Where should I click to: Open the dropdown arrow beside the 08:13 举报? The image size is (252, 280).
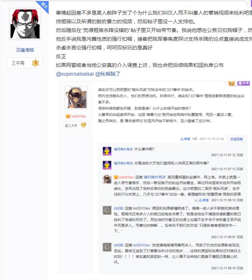pyautogui.click(x=196, y=200)
